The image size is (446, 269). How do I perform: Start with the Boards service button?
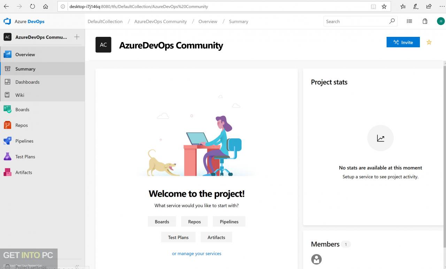click(x=162, y=221)
